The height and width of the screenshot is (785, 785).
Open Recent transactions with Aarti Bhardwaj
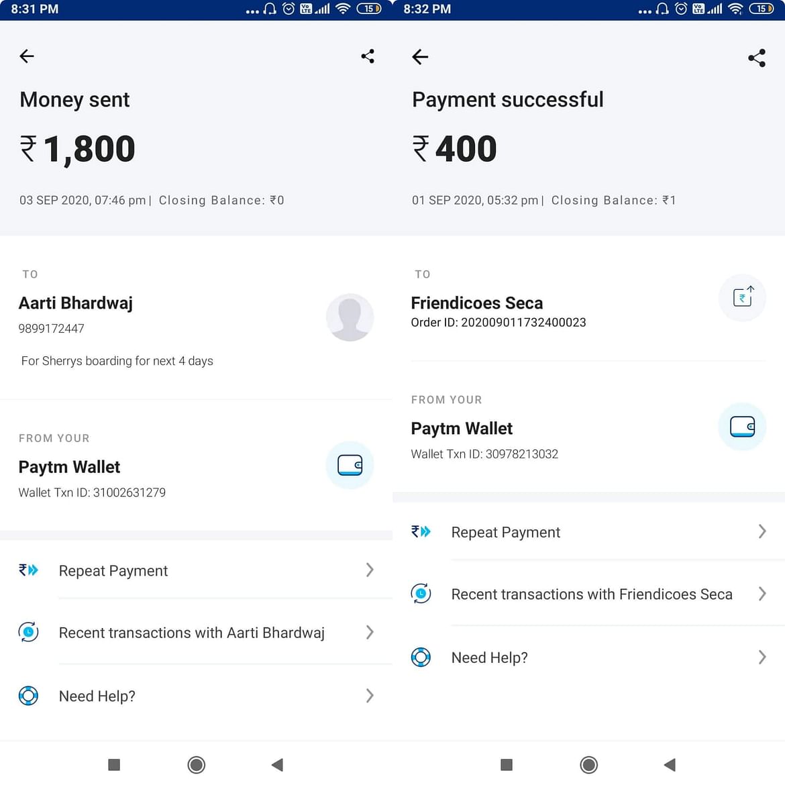coord(196,632)
